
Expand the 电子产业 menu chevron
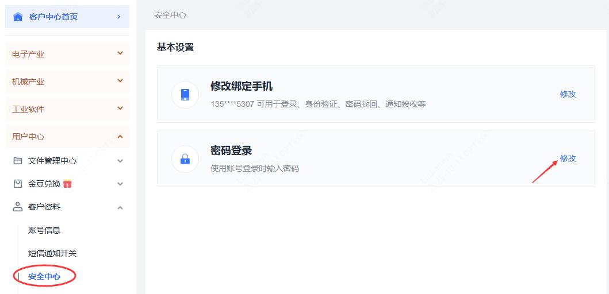coord(120,53)
